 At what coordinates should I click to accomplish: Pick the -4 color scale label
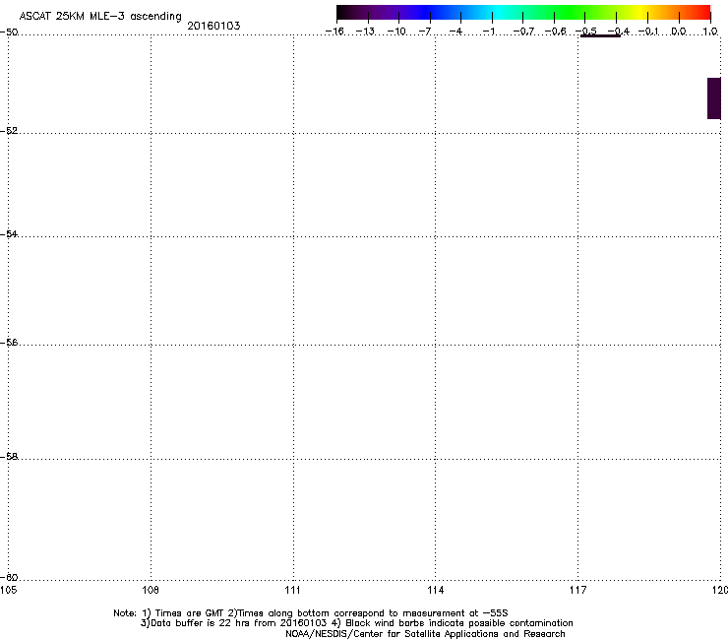click(455, 32)
